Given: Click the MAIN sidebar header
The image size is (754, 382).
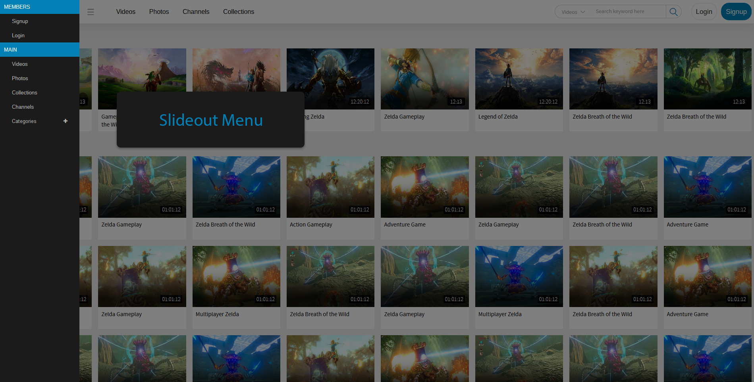Looking at the screenshot, I should tap(40, 50).
